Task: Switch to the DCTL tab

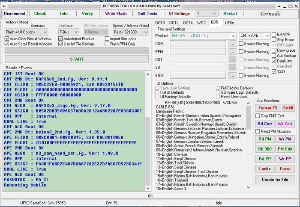Action: 174,23
